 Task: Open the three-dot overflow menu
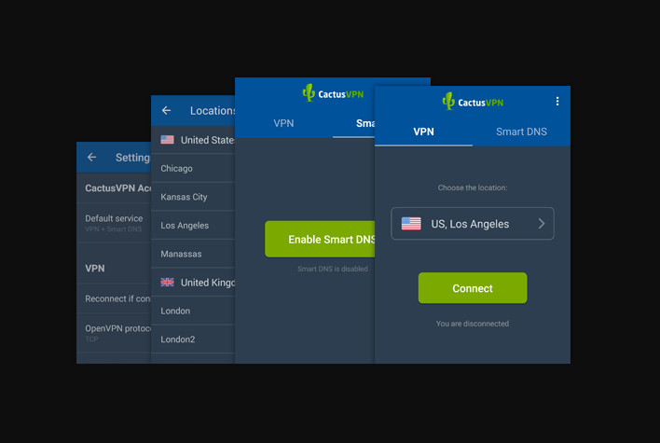(x=557, y=101)
